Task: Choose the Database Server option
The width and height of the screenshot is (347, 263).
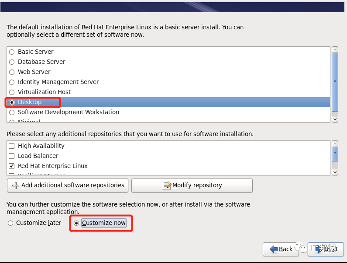Action: 12,62
